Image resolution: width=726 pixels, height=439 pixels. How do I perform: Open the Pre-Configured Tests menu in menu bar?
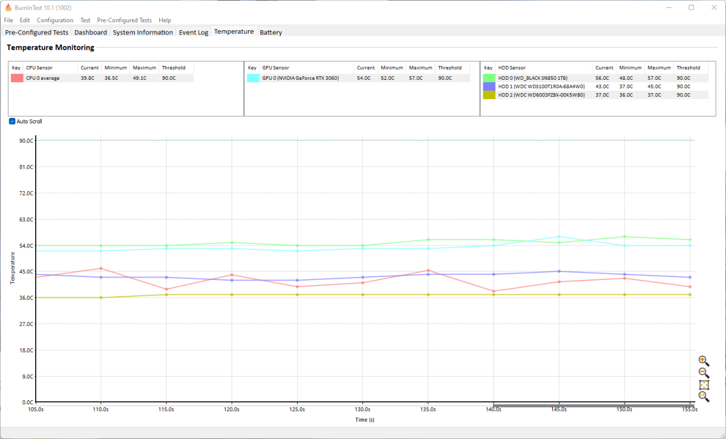pyautogui.click(x=124, y=20)
